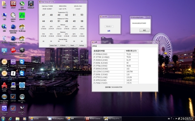Click the blue link in cpu101 window
195x121 pixels.
coord(109,31)
